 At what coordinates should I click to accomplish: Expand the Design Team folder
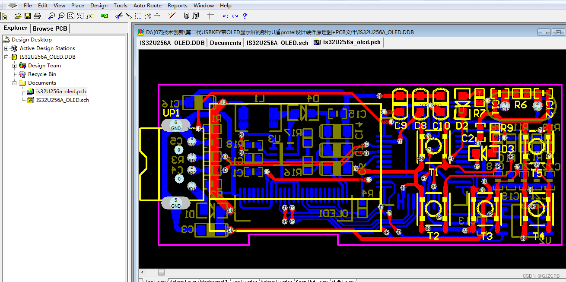tap(15, 65)
